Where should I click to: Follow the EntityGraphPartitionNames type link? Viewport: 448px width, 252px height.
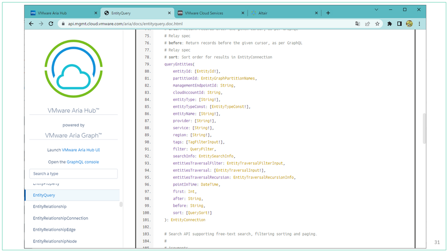[228, 78]
